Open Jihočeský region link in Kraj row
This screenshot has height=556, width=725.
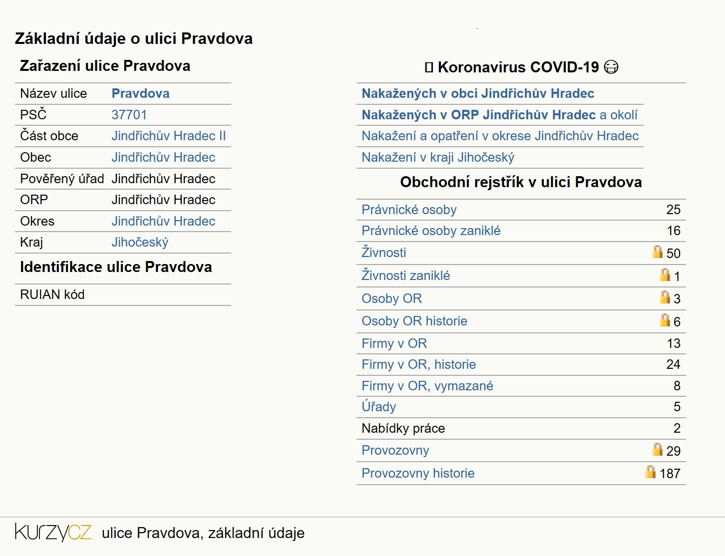click(x=140, y=242)
